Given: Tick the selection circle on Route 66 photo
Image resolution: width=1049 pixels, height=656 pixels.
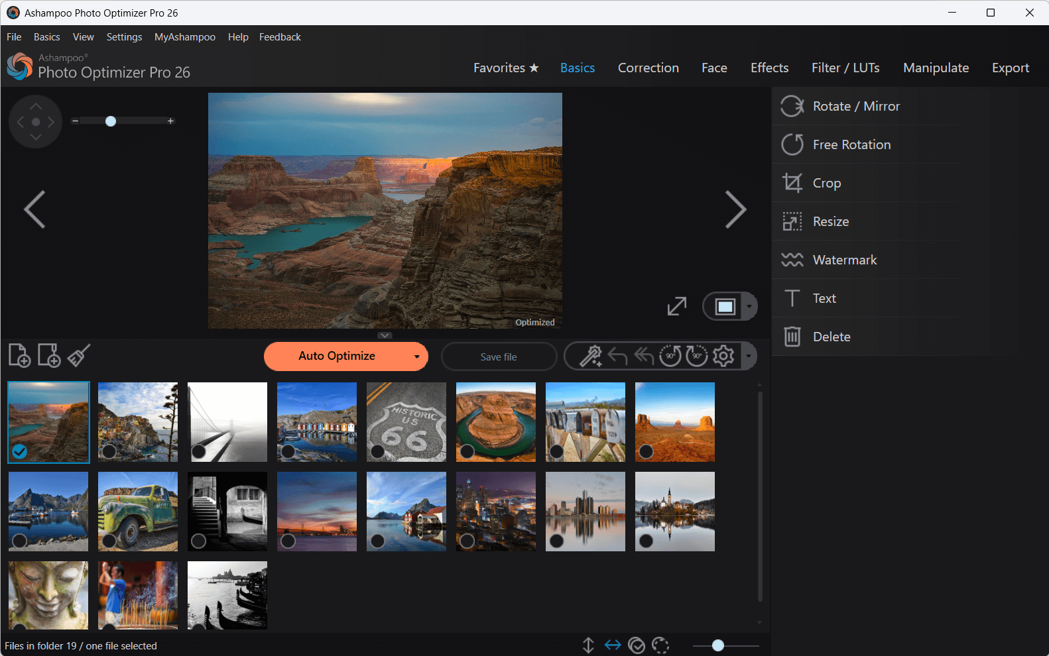Looking at the screenshot, I should pos(377,452).
